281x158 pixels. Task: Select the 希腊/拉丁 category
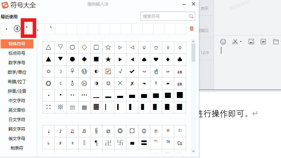point(17,82)
